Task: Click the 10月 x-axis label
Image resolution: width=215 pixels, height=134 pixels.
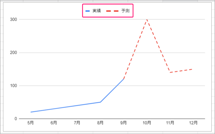Action: coord(147,123)
